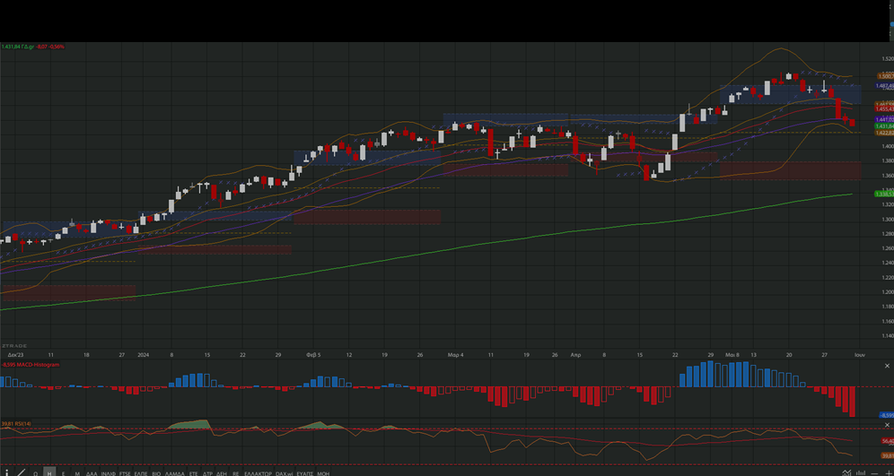The width and height of the screenshot is (894, 476).
Task: Close the RSI(14) panel
Action: click(887, 425)
